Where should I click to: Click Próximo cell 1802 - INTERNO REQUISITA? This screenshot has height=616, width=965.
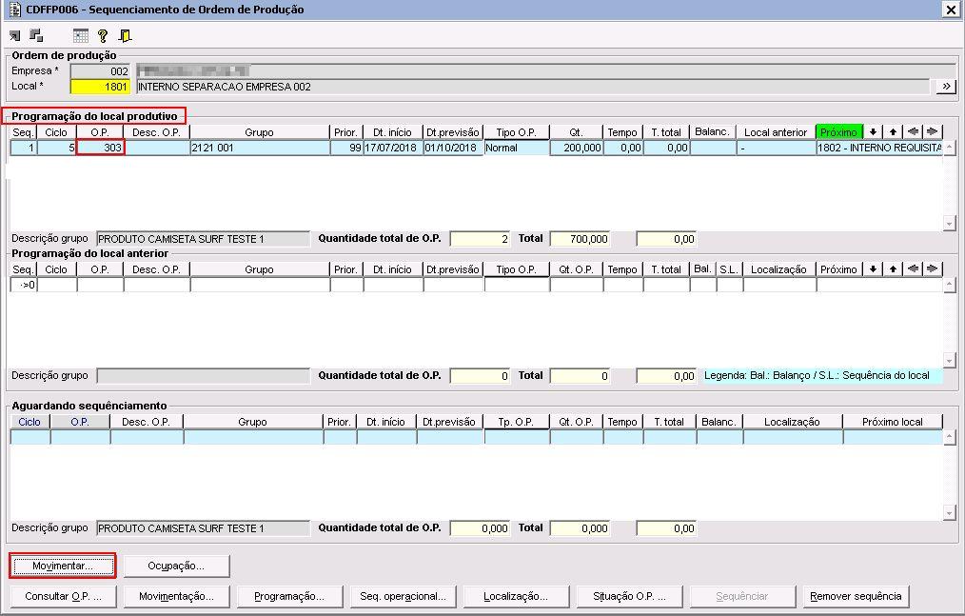coord(878,148)
